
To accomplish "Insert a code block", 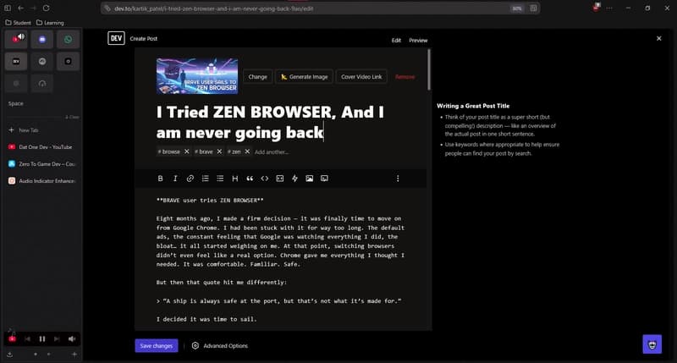I will point(280,179).
